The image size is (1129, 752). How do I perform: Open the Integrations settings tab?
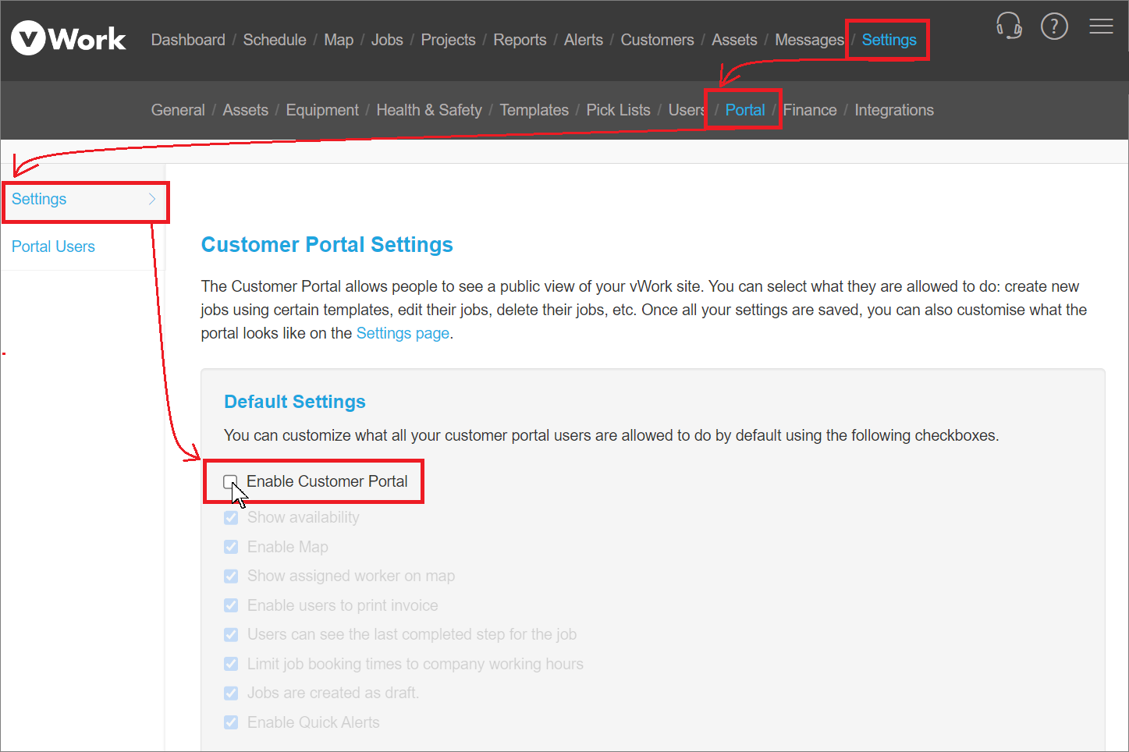pyautogui.click(x=894, y=110)
